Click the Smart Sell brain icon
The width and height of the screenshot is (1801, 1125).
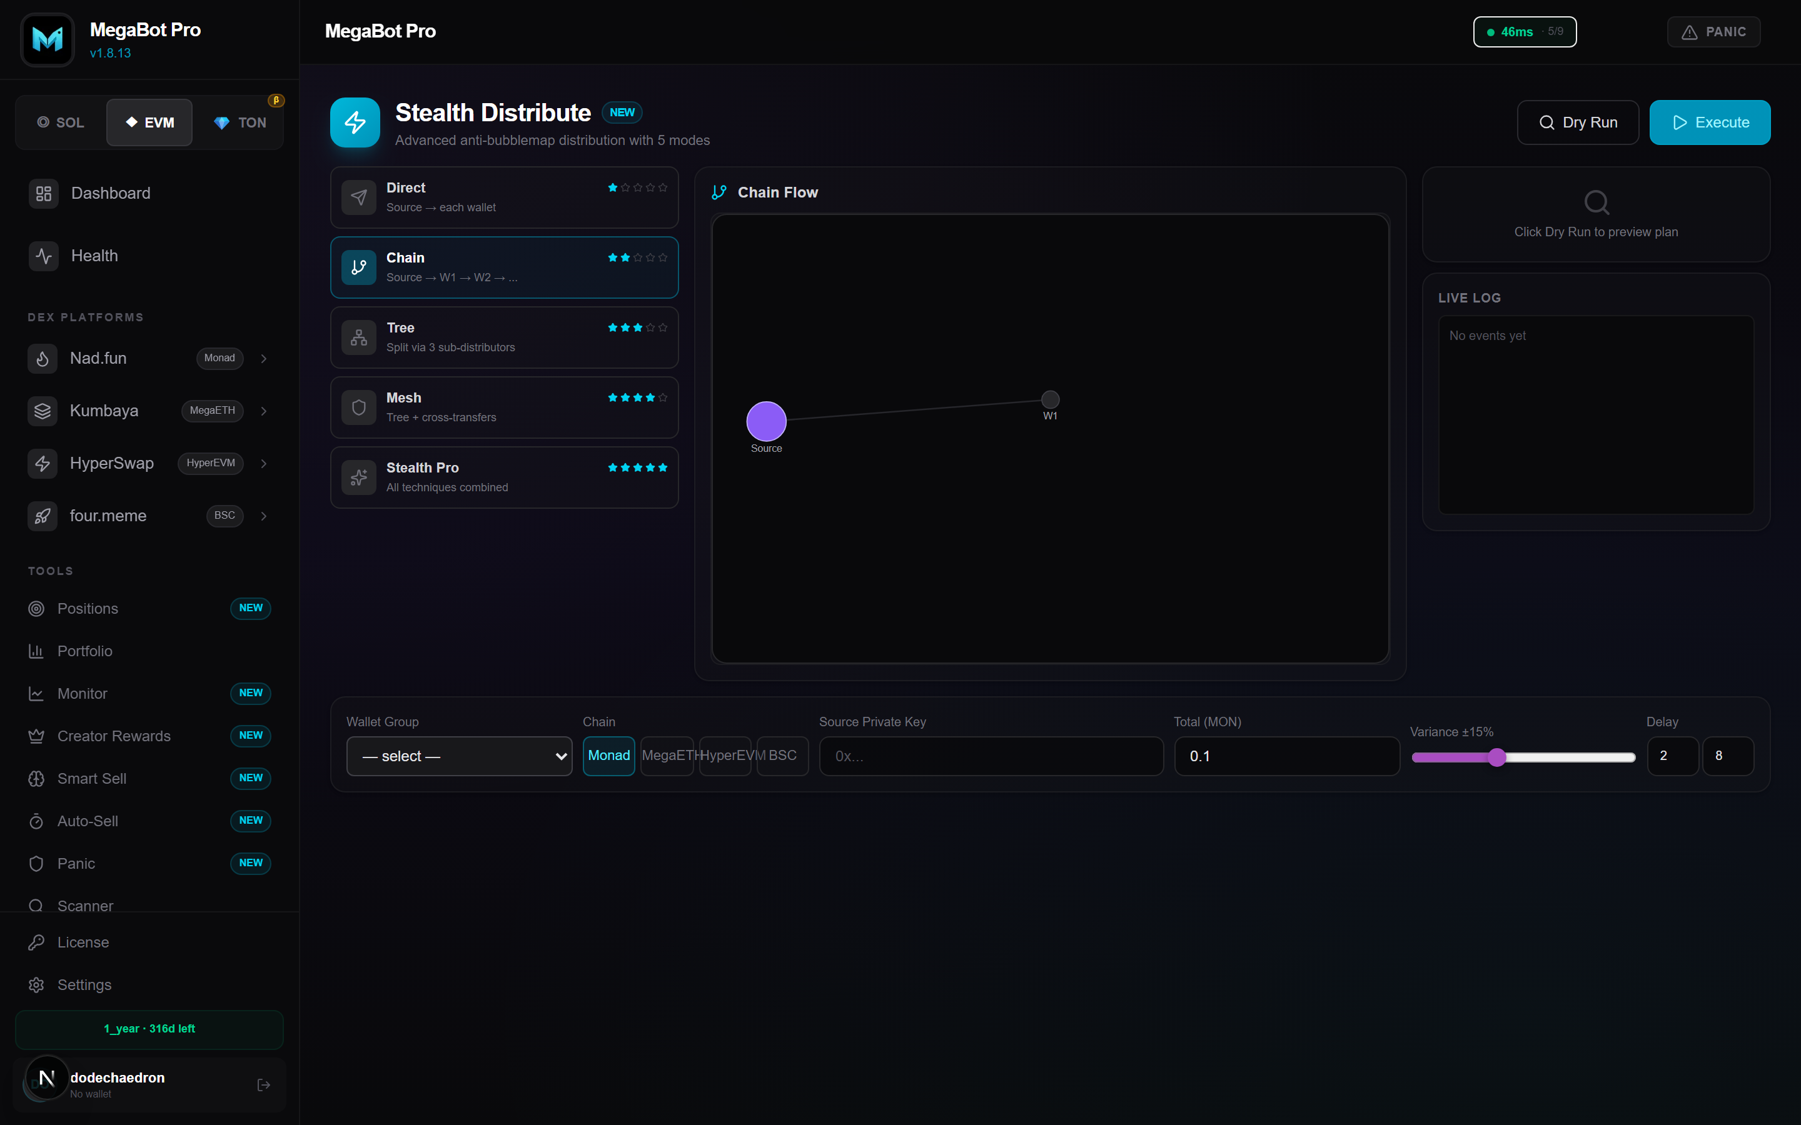[x=36, y=778]
